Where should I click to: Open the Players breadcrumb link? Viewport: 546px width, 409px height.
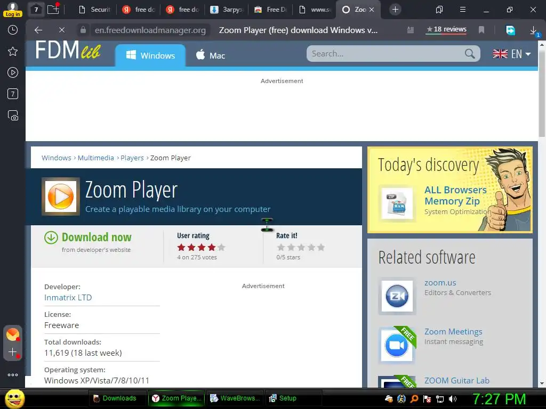coord(132,158)
